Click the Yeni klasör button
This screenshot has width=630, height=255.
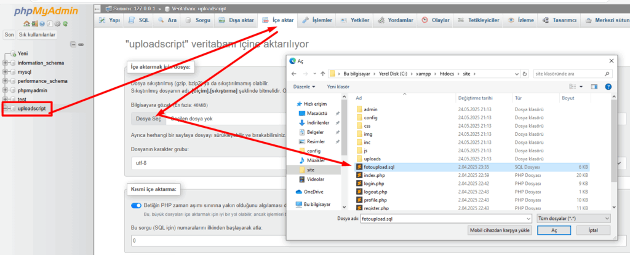[338, 87]
